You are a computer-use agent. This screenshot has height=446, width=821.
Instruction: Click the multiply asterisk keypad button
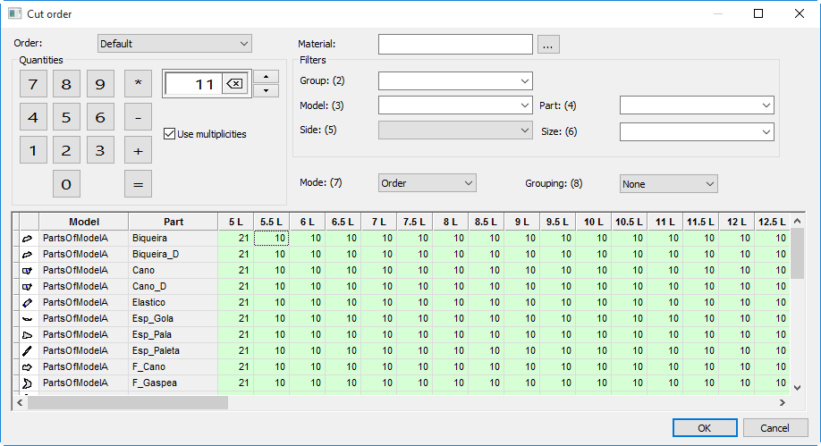click(139, 84)
